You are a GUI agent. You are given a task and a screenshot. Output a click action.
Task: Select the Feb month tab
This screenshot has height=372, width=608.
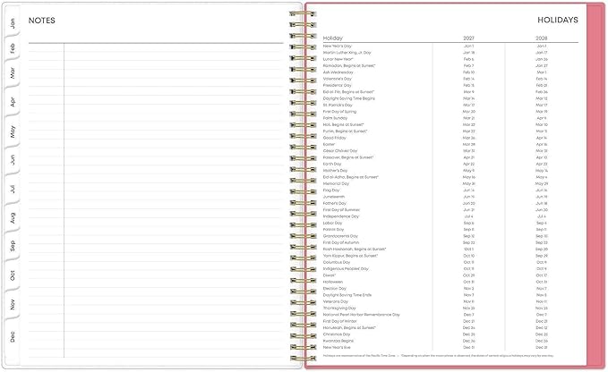coord(13,48)
